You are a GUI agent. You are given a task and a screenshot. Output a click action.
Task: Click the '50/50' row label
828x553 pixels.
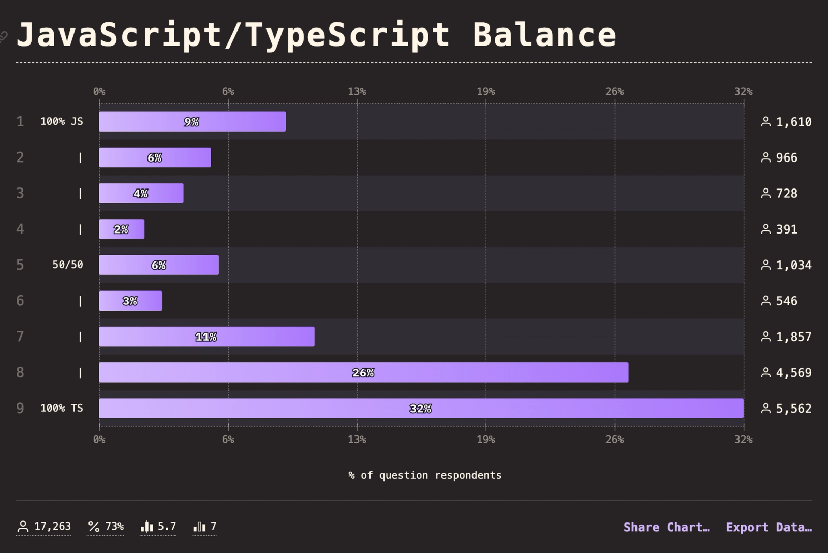(67, 265)
